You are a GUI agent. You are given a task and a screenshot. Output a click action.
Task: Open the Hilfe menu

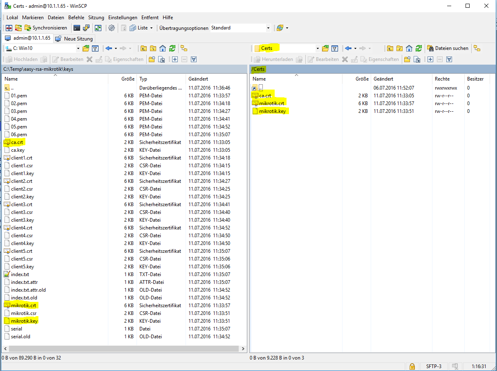pos(168,18)
